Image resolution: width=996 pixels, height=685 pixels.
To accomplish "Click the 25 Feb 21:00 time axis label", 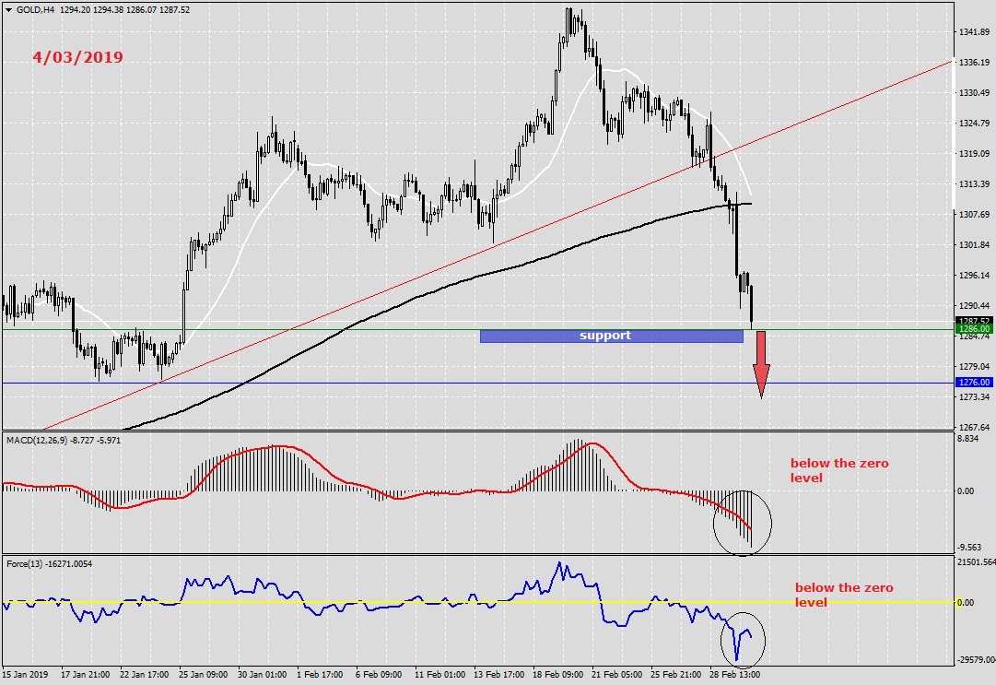I will 676,674.
